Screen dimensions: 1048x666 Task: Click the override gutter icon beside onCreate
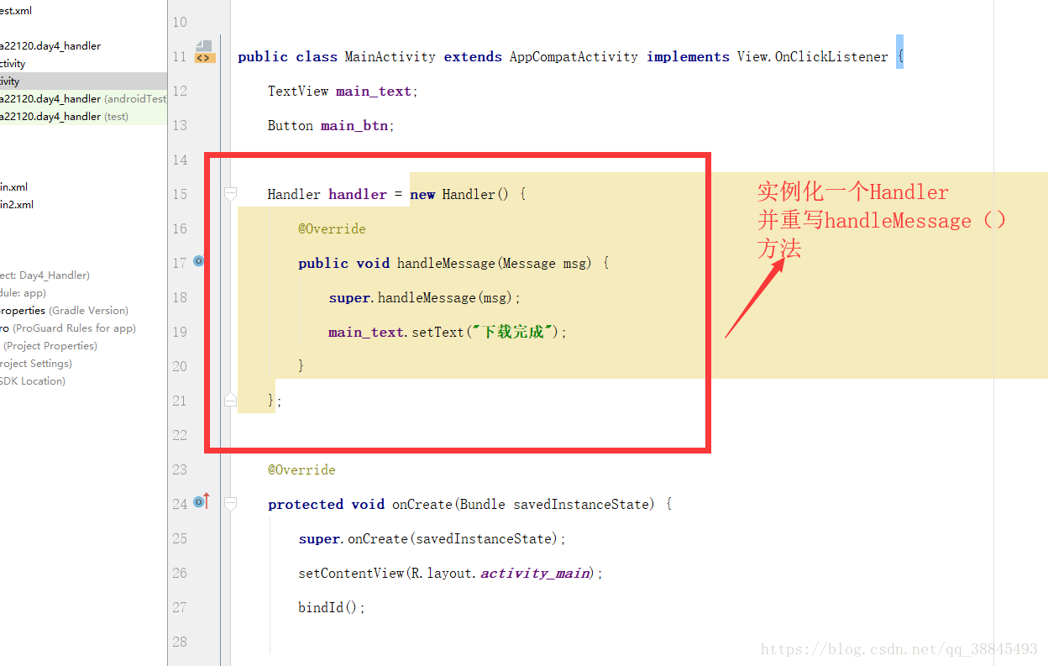[201, 501]
